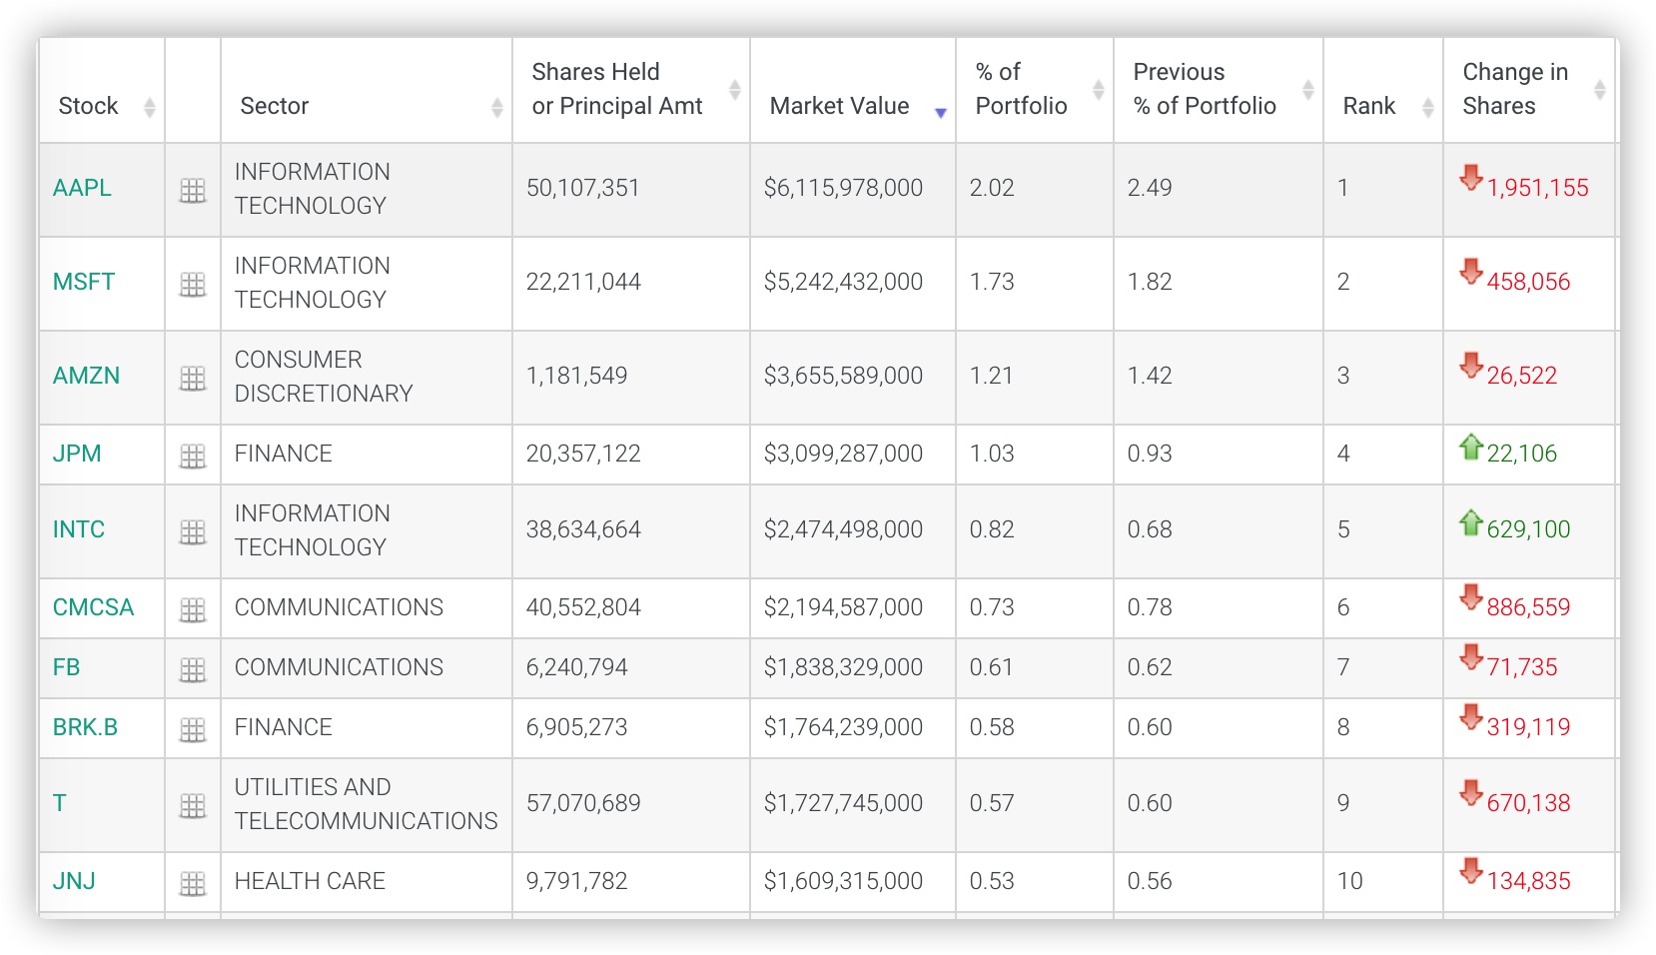Sort by Sector column header
Viewport: 1656px width, 955px height.
[x=275, y=106]
